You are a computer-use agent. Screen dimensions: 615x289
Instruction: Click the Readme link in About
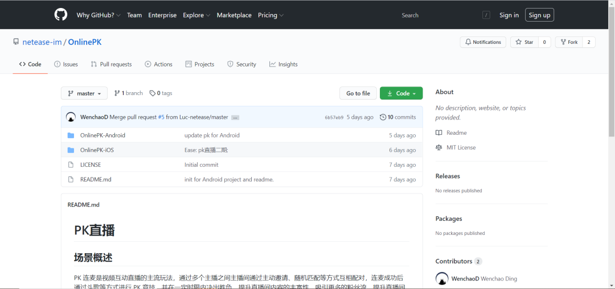click(x=457, y=133)
